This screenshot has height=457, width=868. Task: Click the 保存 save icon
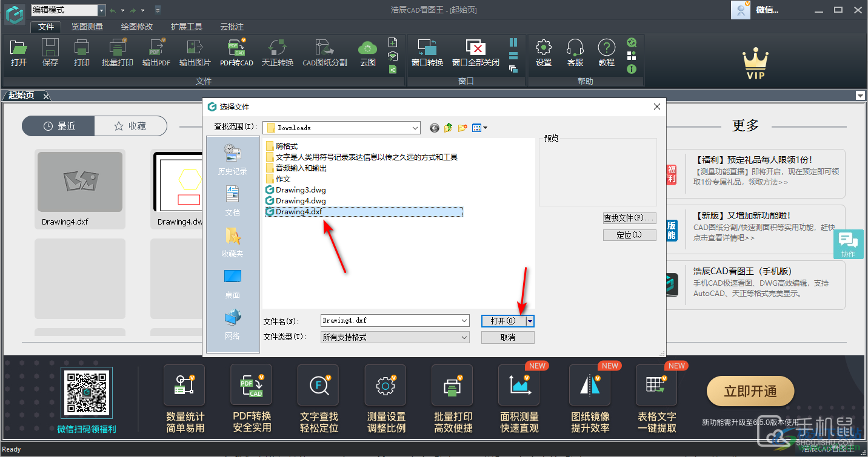[50, 53]
